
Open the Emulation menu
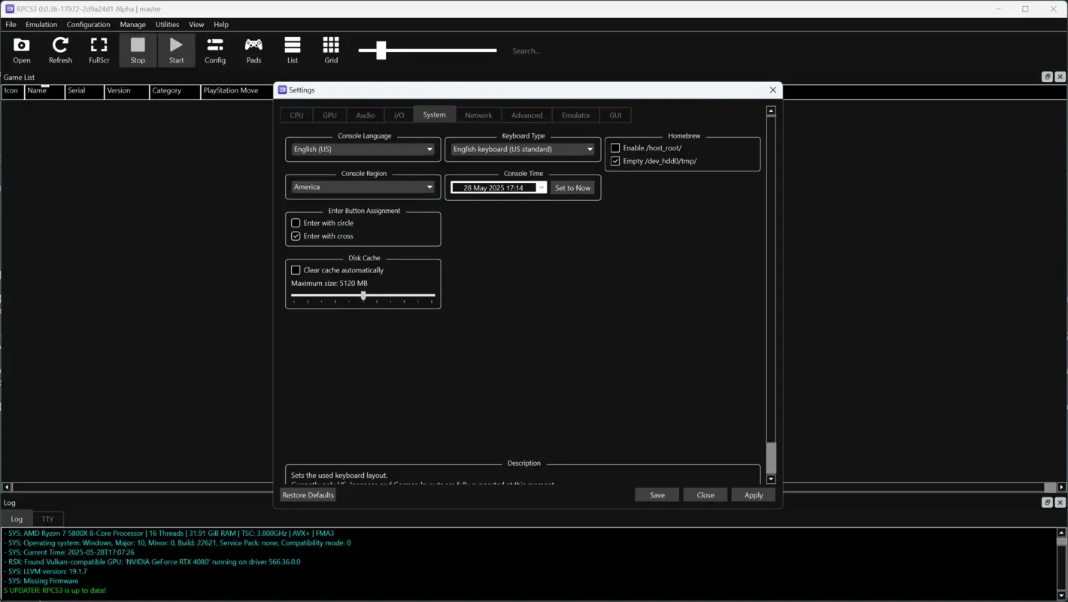[41, 24]
